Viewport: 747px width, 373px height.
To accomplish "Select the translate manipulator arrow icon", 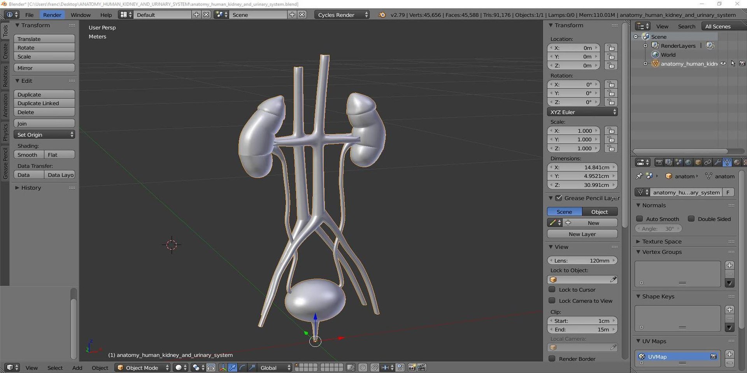I will [x=233, y=368].
